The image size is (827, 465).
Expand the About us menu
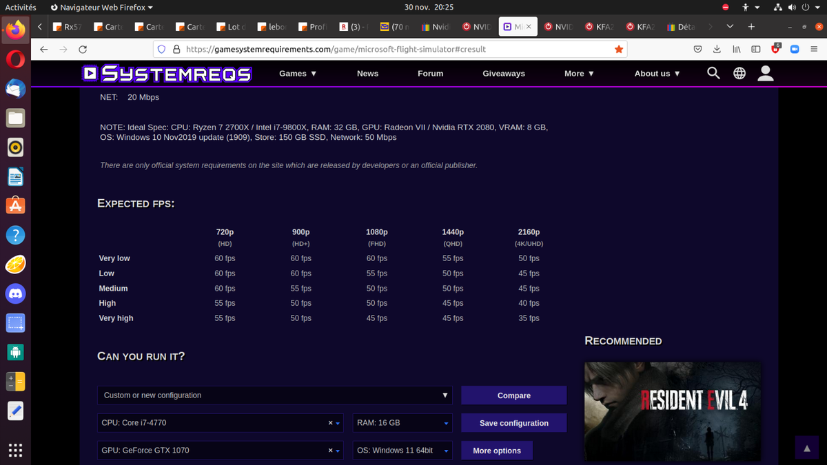657,73
